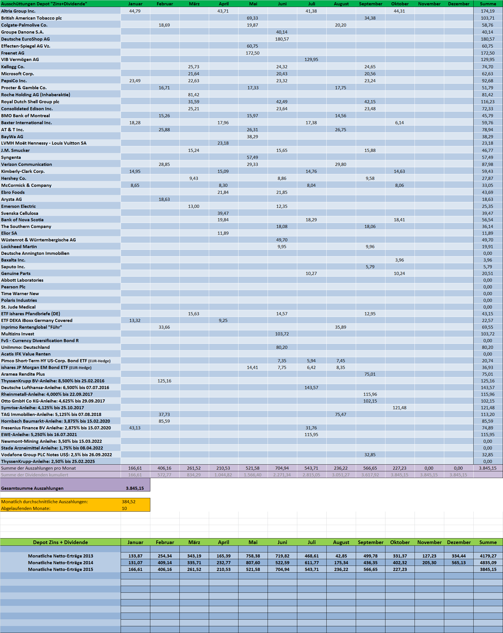Image resolution: width=503 pixels, height=633 pixels.
Task: Select the average monthly payout value 384,52
Action: (129, 502)
